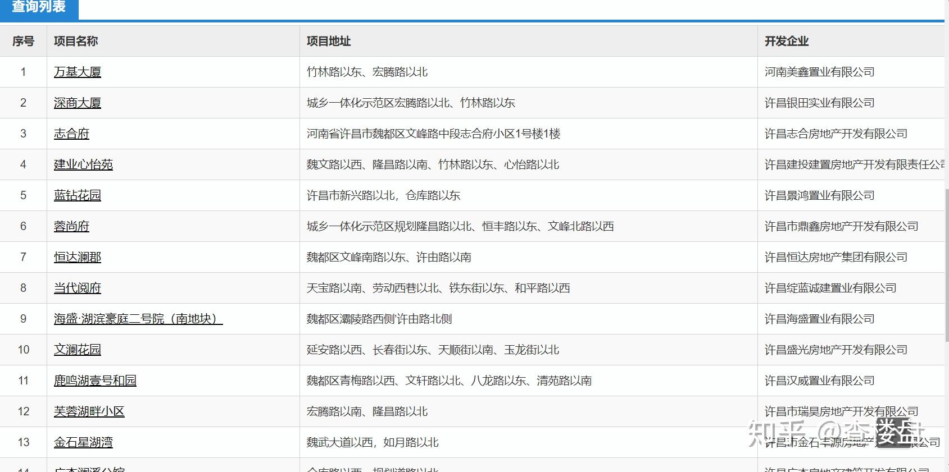Open the 文澜花园 project link
The height and width of the screenshot is (472, 949).
click(78, 350)
